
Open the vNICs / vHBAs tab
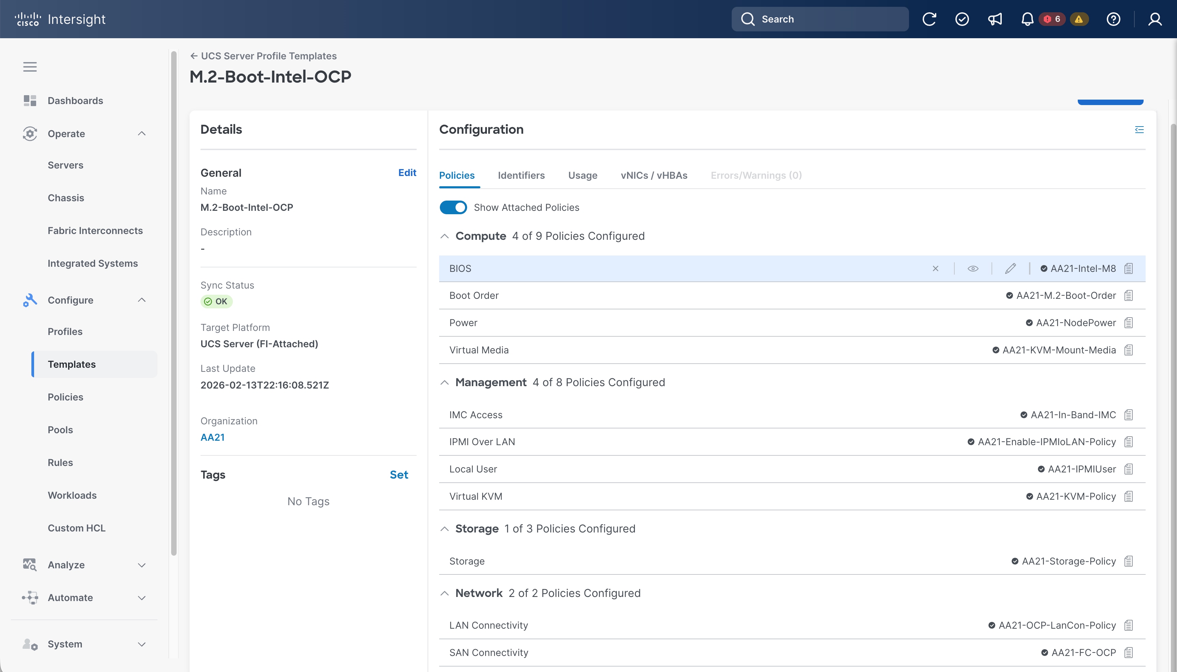(654, 175)
